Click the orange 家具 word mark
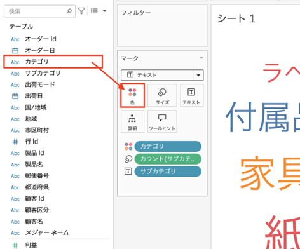This screenshot has height=249, width=300. (270, 173)
